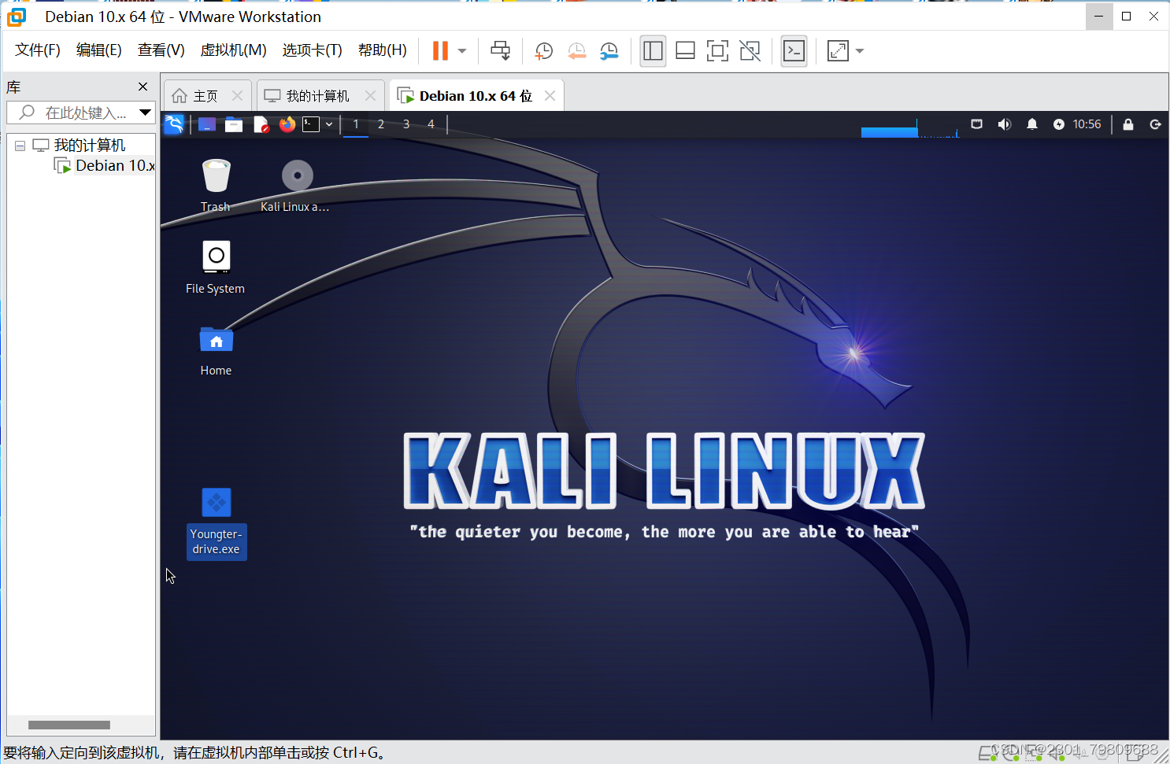Enter full screen mode
The height and width of the screenshot is (764, 1170).
[717, 51]
